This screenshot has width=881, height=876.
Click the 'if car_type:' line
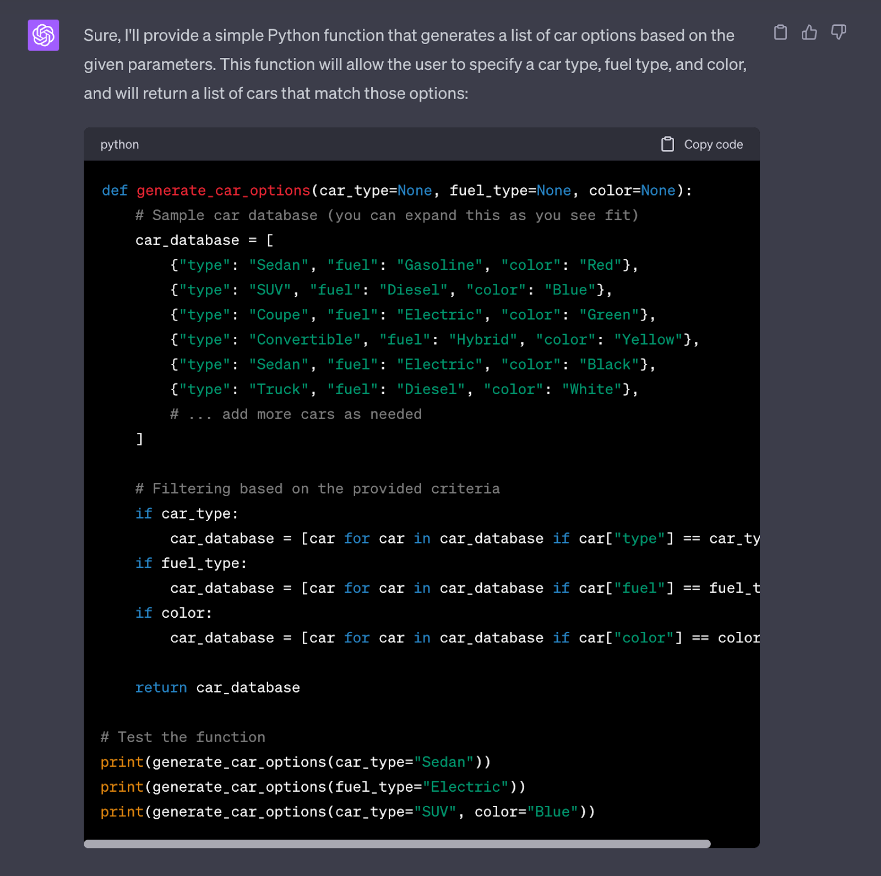187,513
